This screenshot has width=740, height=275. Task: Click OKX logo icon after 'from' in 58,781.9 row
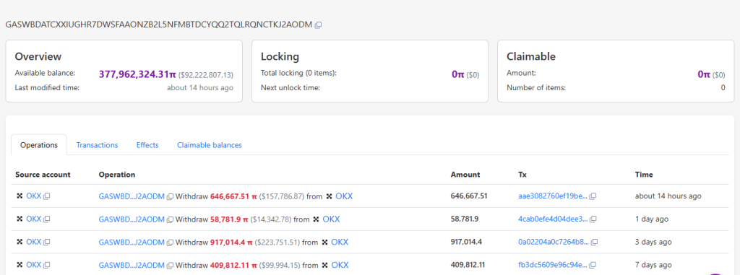316,219
